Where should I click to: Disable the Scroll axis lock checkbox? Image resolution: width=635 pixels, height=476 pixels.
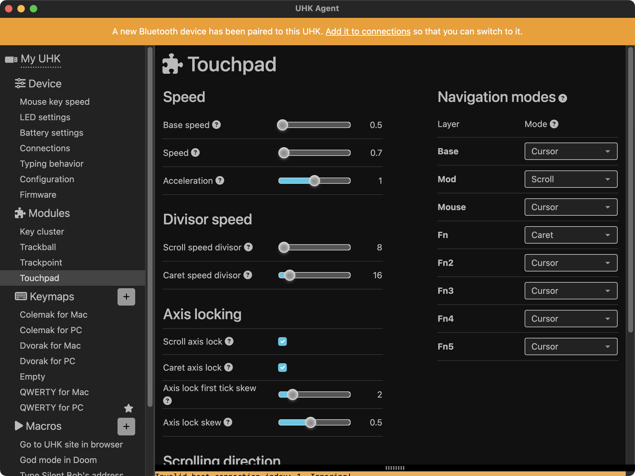(x=282, y=342)
